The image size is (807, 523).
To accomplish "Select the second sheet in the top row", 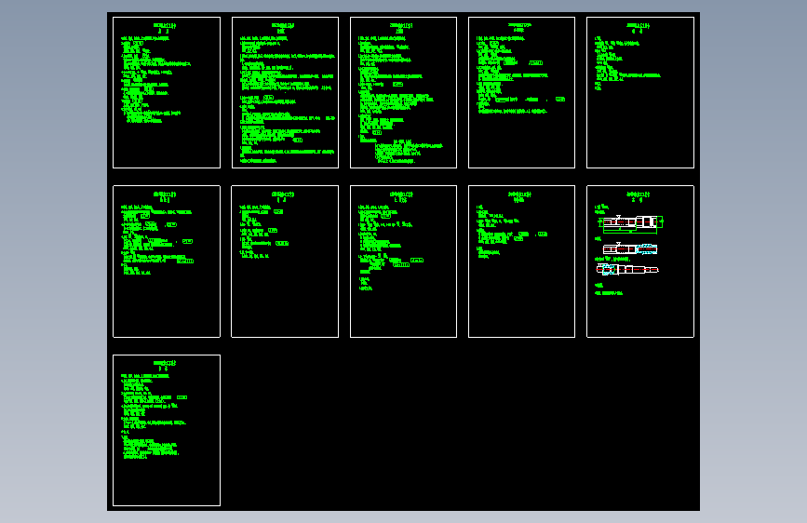I will (x=285, y=93).
